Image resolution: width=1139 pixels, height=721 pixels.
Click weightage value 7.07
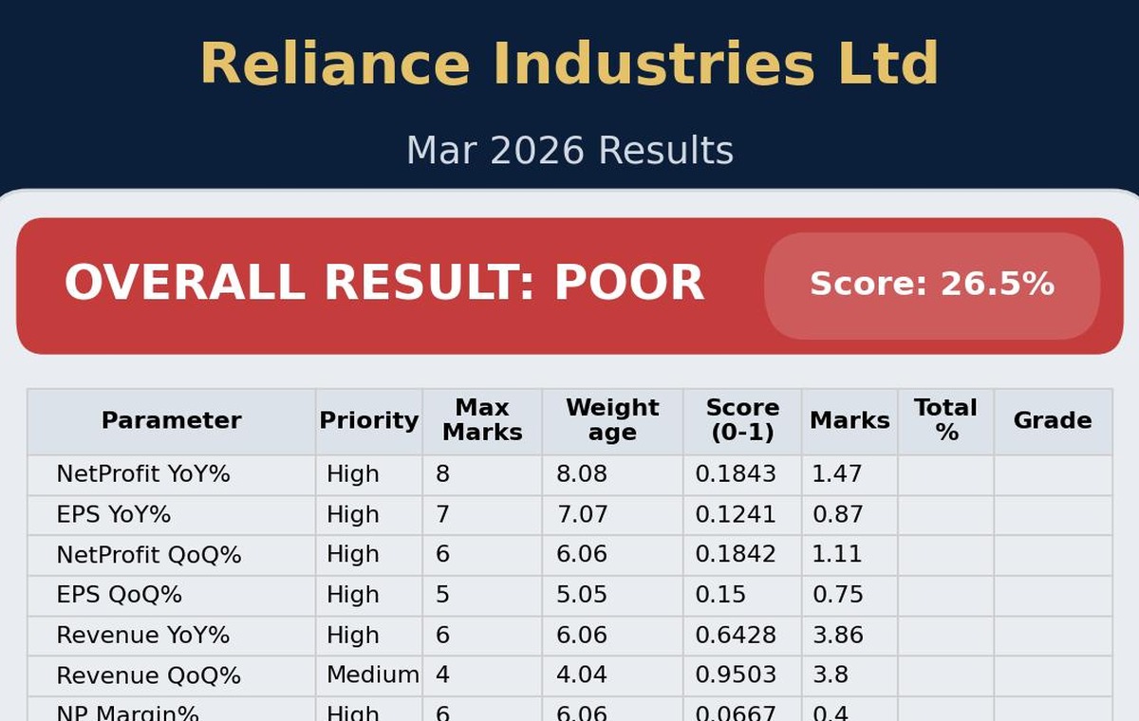click(582, 515)
